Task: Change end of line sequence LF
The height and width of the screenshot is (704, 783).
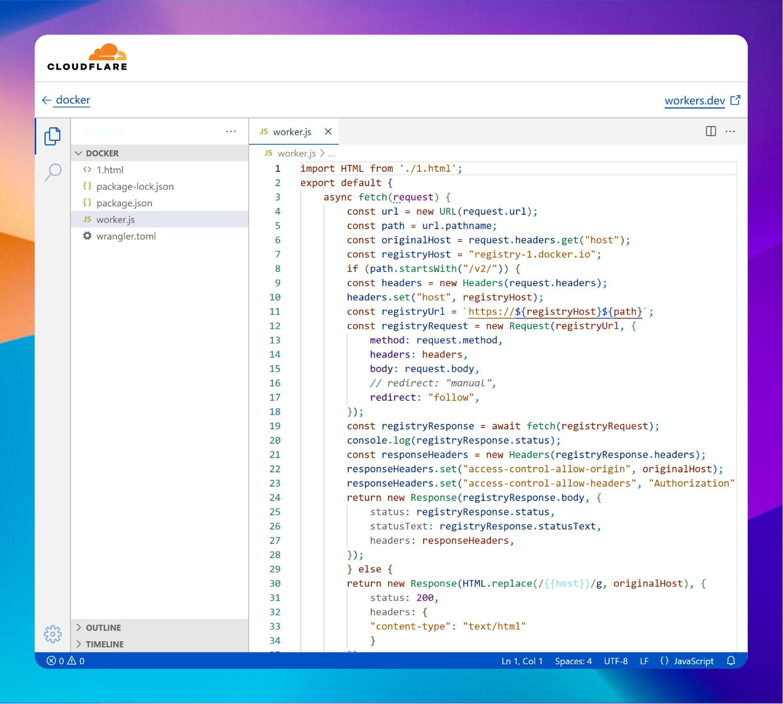Action: [x=644, y=661]
